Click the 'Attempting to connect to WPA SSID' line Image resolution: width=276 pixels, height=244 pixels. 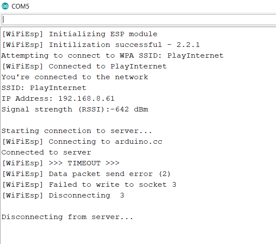click(x=112, y=56)
